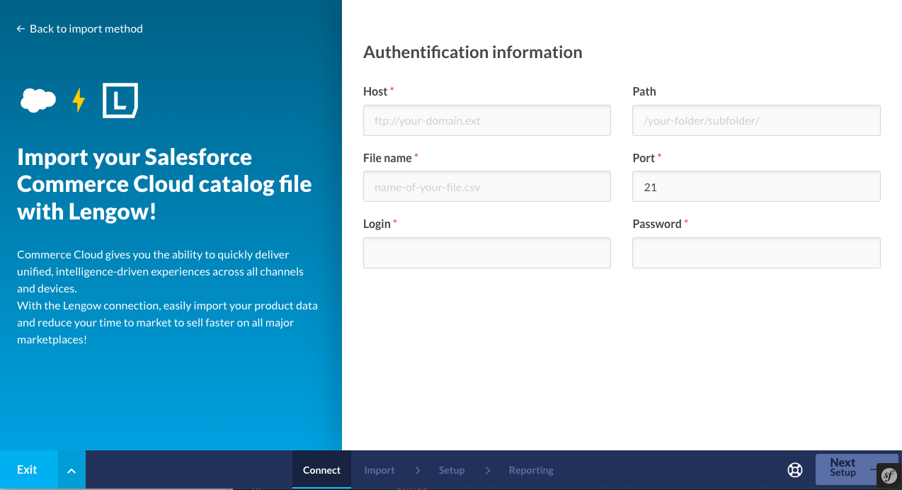Select the Connect step tab
This screenshot has height=490, width=902.
click(x=321, y=470)
